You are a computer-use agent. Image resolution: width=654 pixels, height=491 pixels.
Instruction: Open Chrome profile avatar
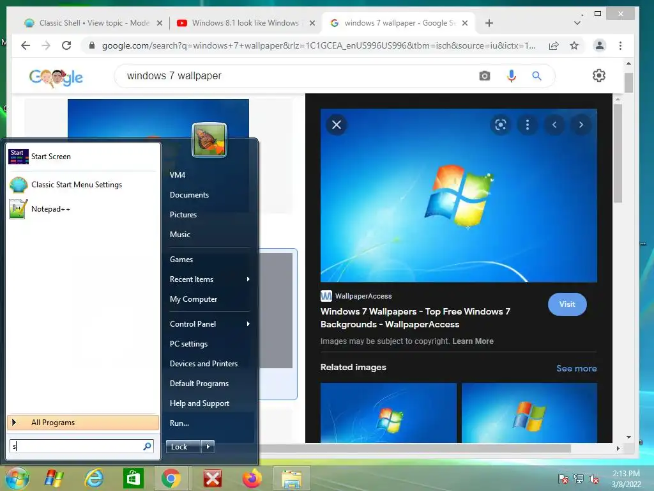pos(600,45)
